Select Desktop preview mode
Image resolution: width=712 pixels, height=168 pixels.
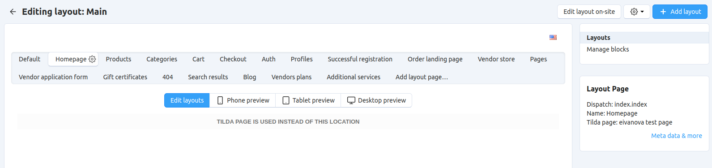pyautogui.click(x=376, y=100)
